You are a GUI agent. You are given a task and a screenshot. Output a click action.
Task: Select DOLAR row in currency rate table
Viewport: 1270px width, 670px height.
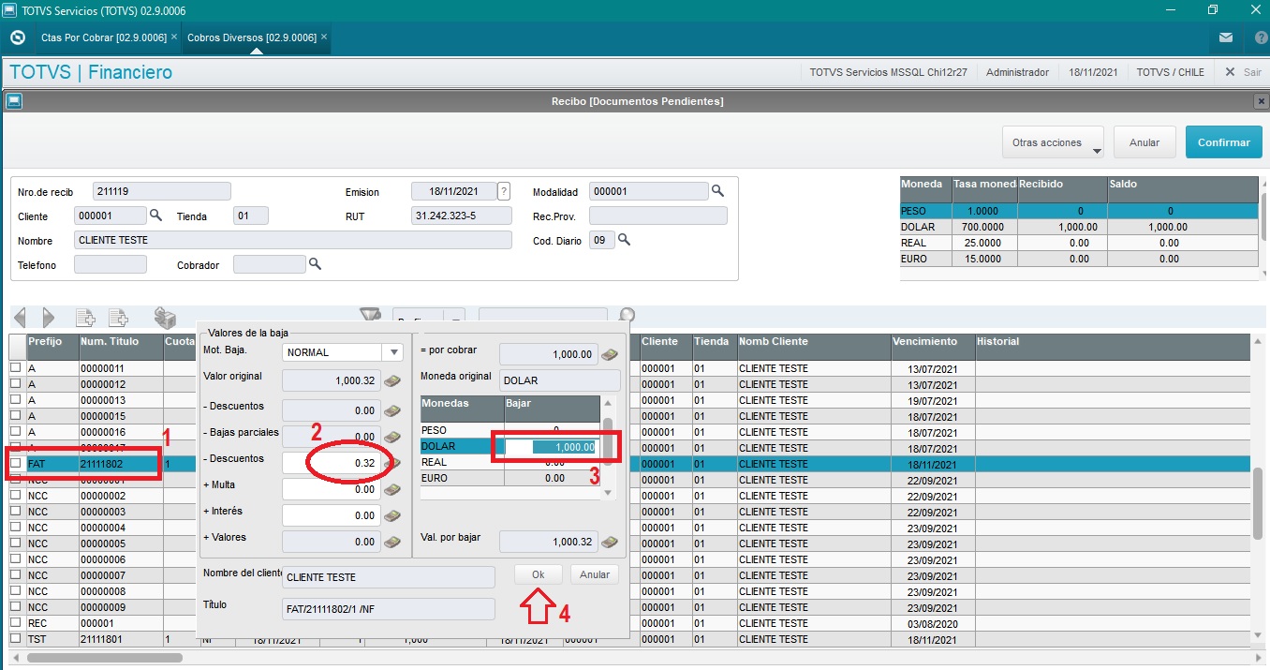(x=1079, y=227)
